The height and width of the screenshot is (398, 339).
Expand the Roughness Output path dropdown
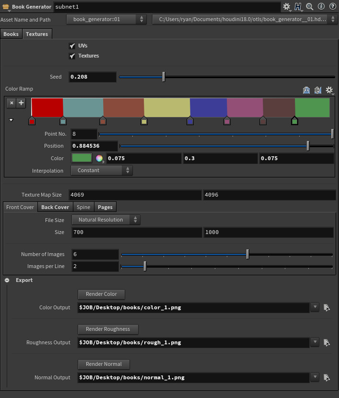pyautogui.click(x=315, y=342)
